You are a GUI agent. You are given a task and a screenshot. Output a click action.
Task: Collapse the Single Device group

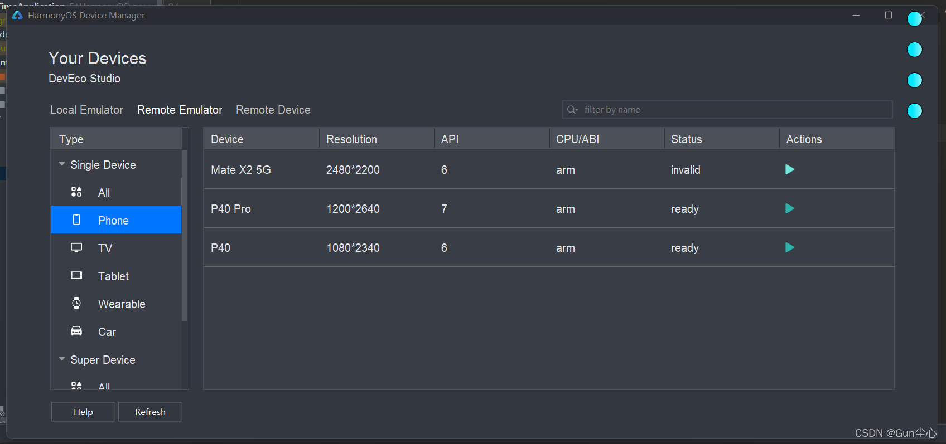[62, 164]
